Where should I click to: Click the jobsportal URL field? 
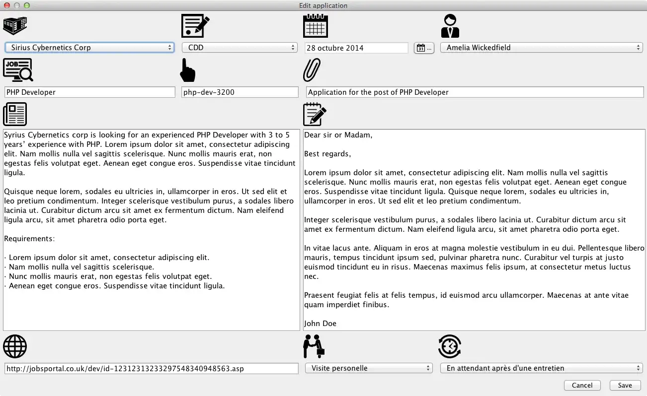151,369
